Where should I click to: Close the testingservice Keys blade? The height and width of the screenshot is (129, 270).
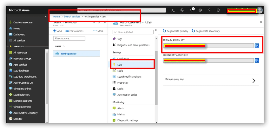[261, 22]
